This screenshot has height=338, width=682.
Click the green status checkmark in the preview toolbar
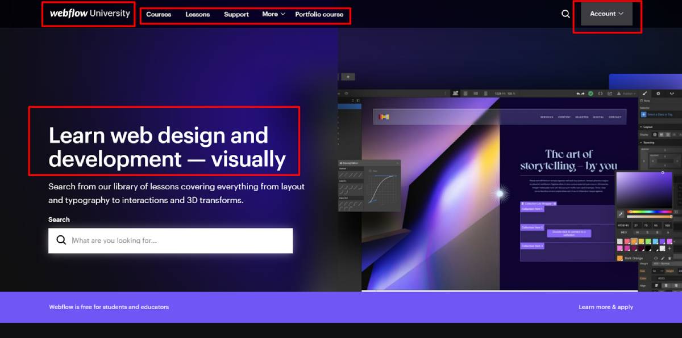click(591, 93)
